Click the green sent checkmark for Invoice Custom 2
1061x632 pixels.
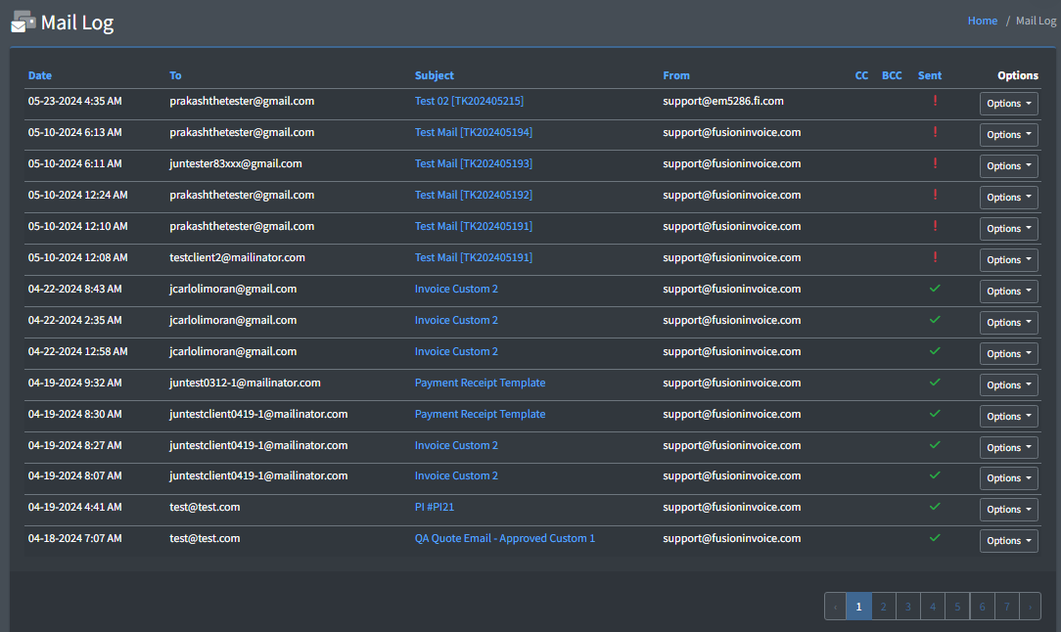pyautogui.click(x=935, y=289)
